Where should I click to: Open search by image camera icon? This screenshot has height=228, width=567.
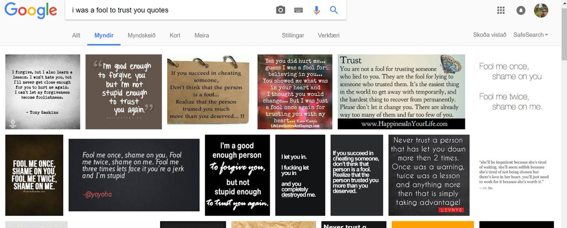coord(281,10)
